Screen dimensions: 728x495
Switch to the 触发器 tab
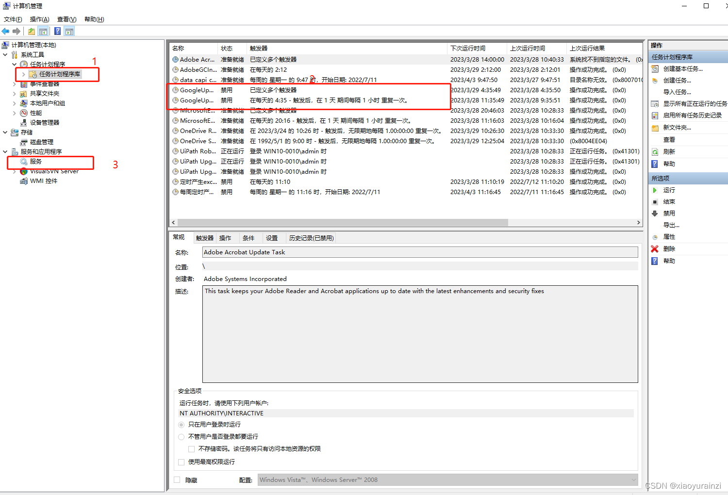click(x=205, y=238)
